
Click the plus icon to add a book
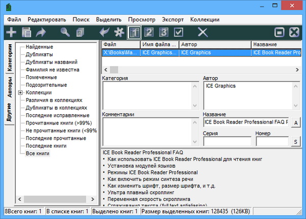(11, 32)
